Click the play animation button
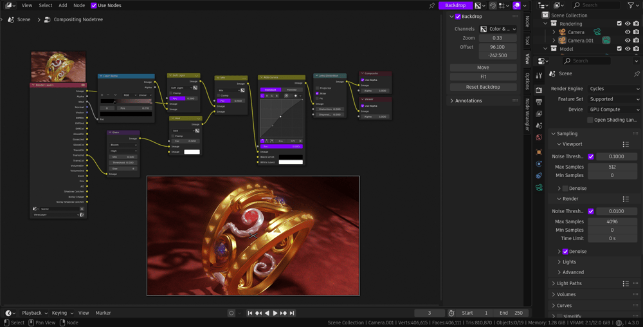Image resolution: width=643 pixels, height=327 pixels. pyautogui.click(x=275, y=313)
